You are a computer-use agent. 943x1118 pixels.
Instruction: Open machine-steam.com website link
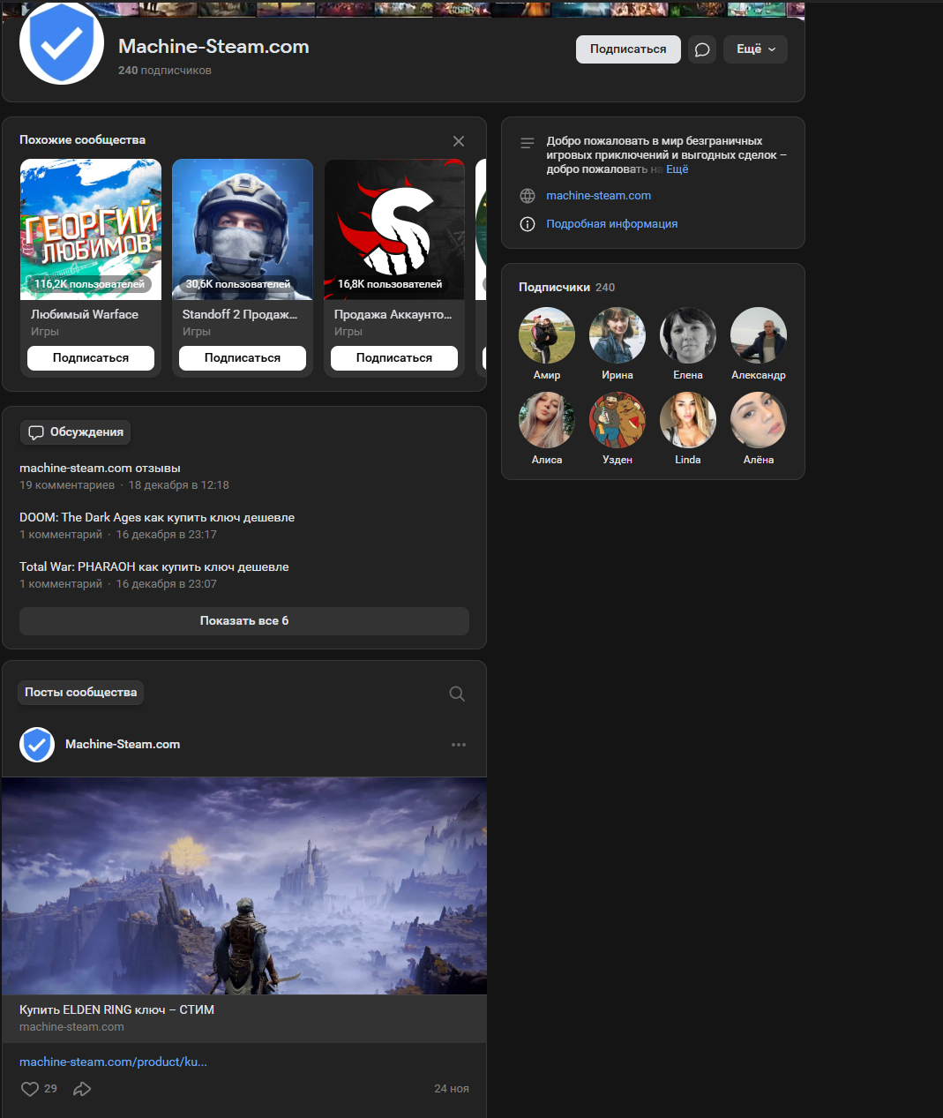(598, 196)
